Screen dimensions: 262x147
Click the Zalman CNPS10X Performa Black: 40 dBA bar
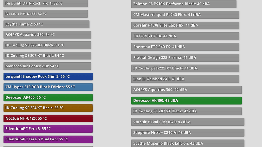pyautogui.click(x=184, y=4)
